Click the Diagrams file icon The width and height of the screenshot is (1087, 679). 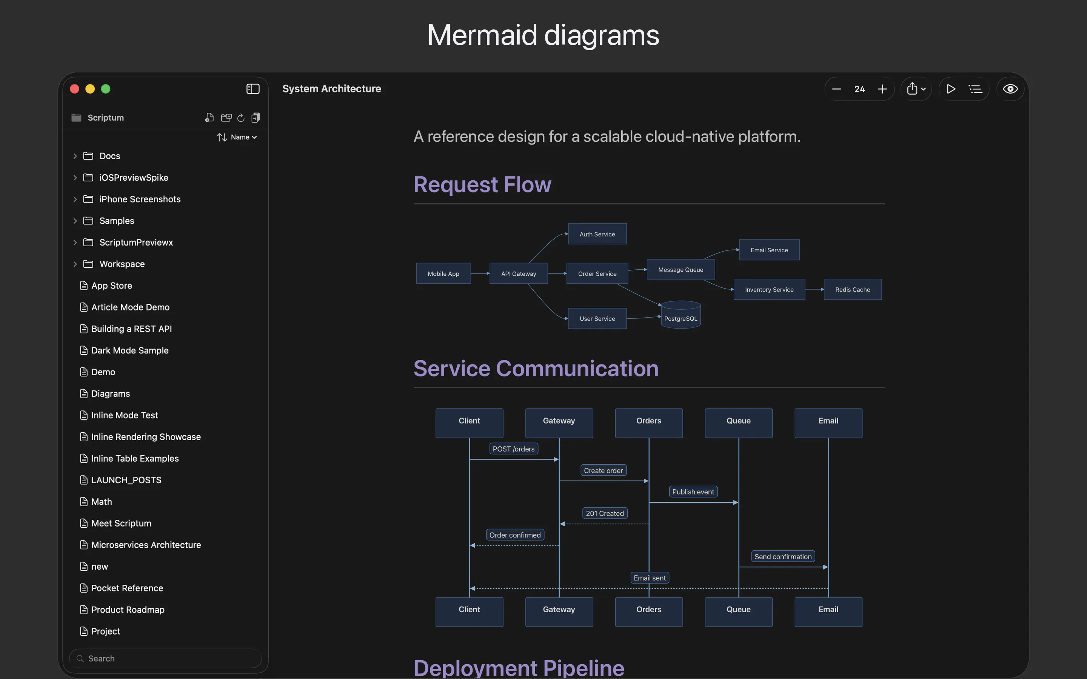pos(83,393)
